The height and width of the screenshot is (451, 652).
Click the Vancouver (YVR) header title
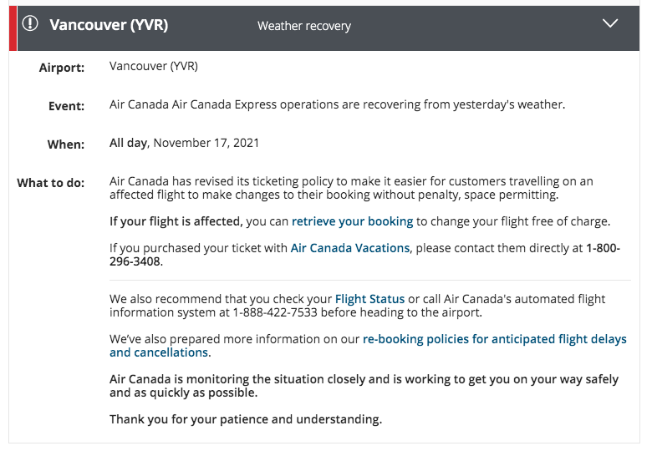click(109, 24)
